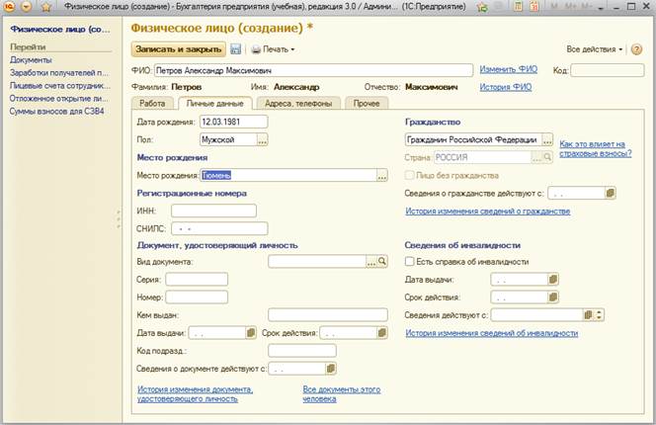Open calendar for citizenship validity date
656x425 pixels.
[x=610, y=194]
